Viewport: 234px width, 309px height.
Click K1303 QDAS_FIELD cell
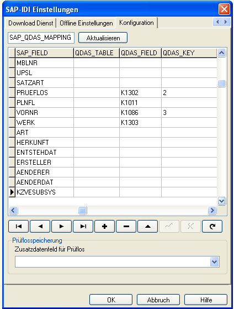click(140, 123)
